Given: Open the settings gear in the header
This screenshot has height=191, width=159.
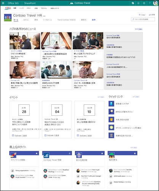Looking at the screenshot, I should tap(144, 3).
